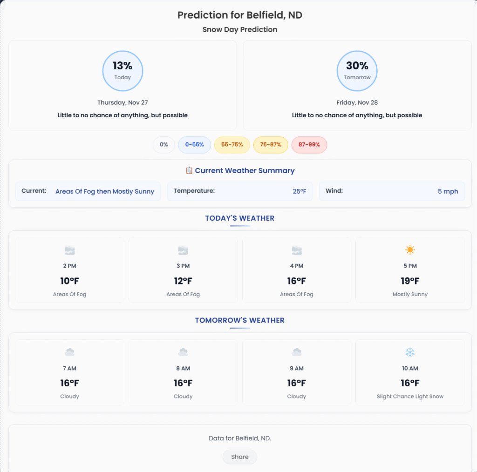Click the fog icon for 3 PM

183,250
